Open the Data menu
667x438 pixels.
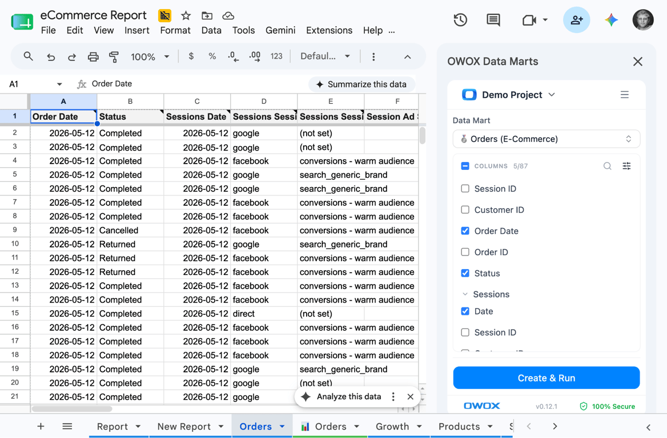coord(211,31)
